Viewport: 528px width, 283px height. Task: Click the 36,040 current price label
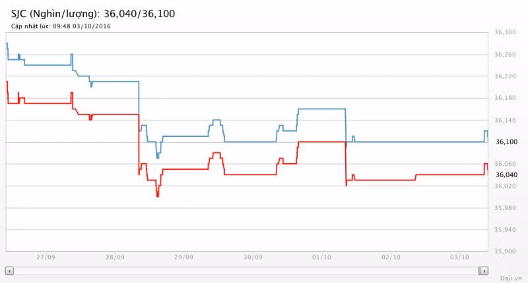pos(505,174)
